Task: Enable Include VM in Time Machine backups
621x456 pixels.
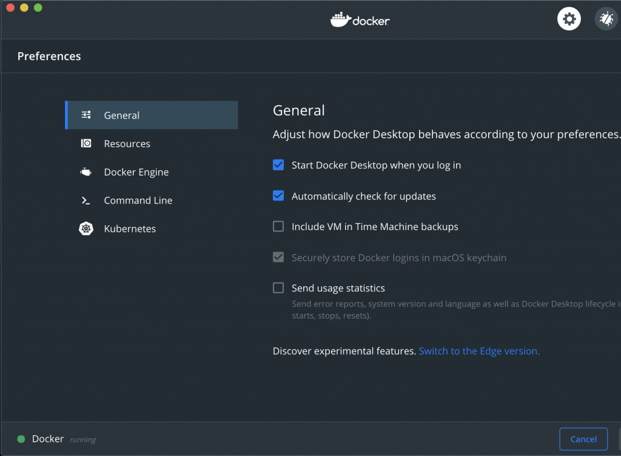Action: coord(278,226)
